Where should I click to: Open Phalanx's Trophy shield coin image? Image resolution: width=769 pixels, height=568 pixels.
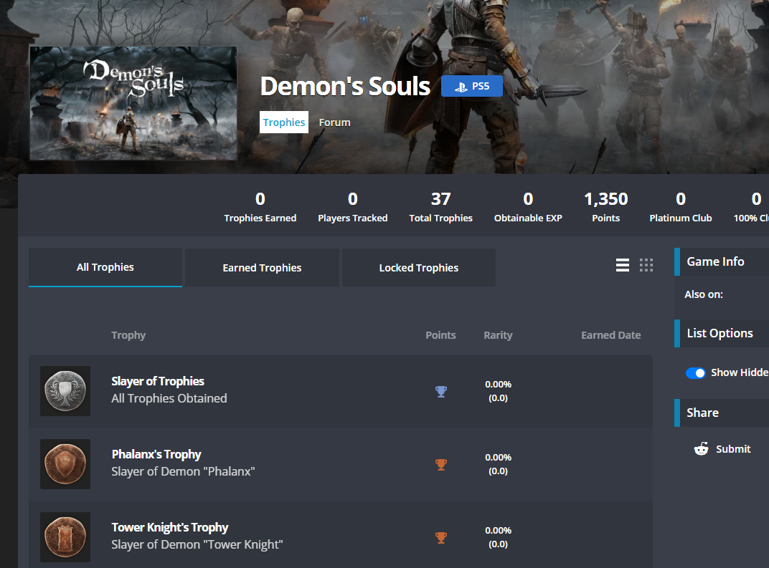click(x=65, y=463)
